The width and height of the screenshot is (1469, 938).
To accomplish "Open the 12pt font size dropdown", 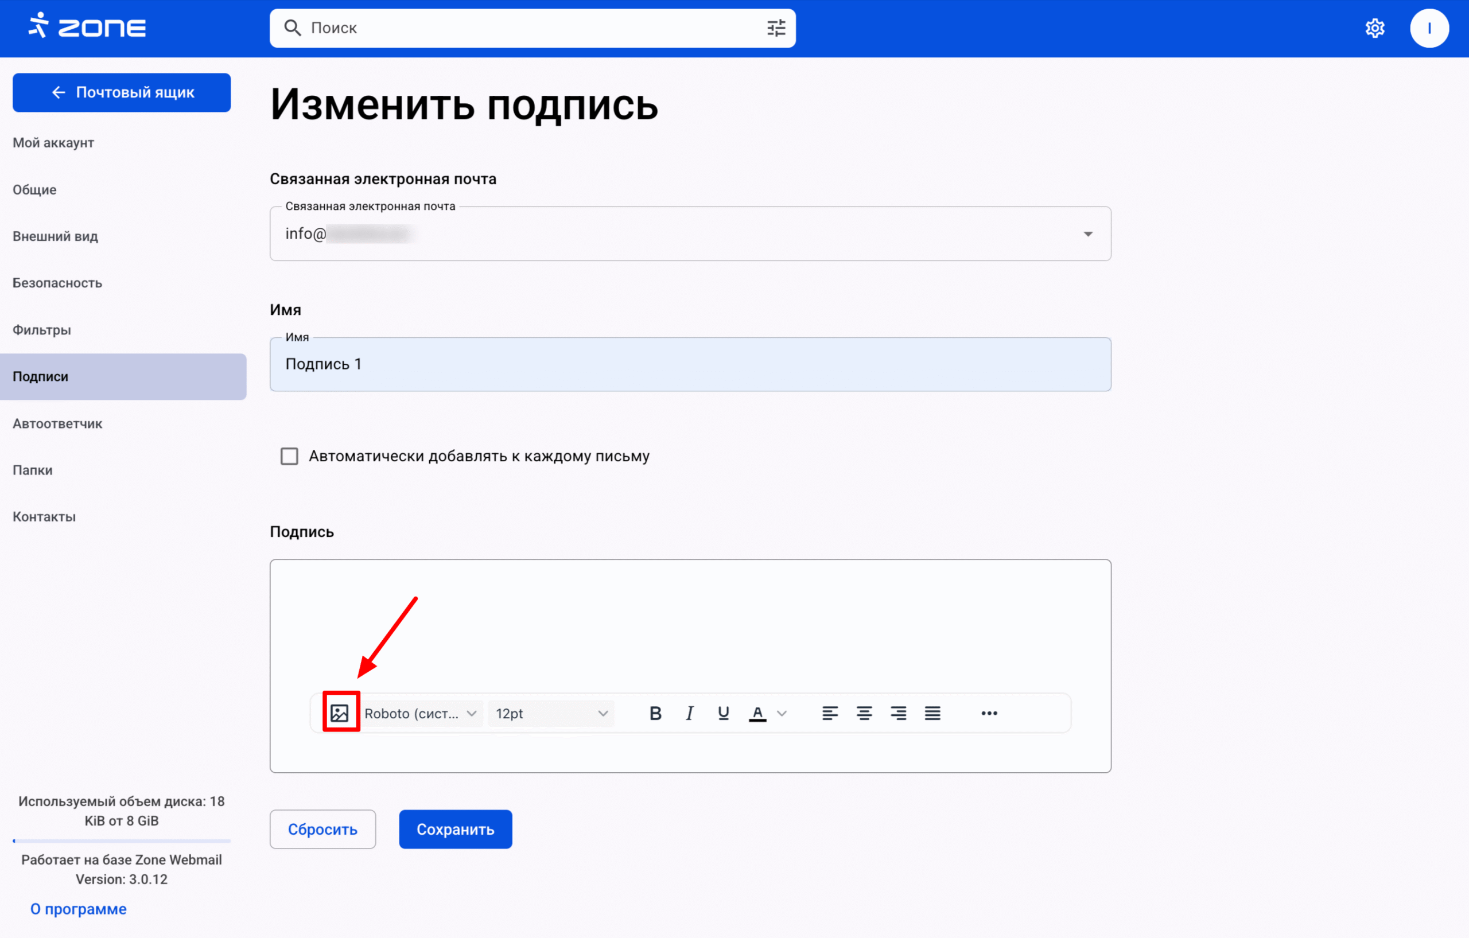I will click(551, 713).
